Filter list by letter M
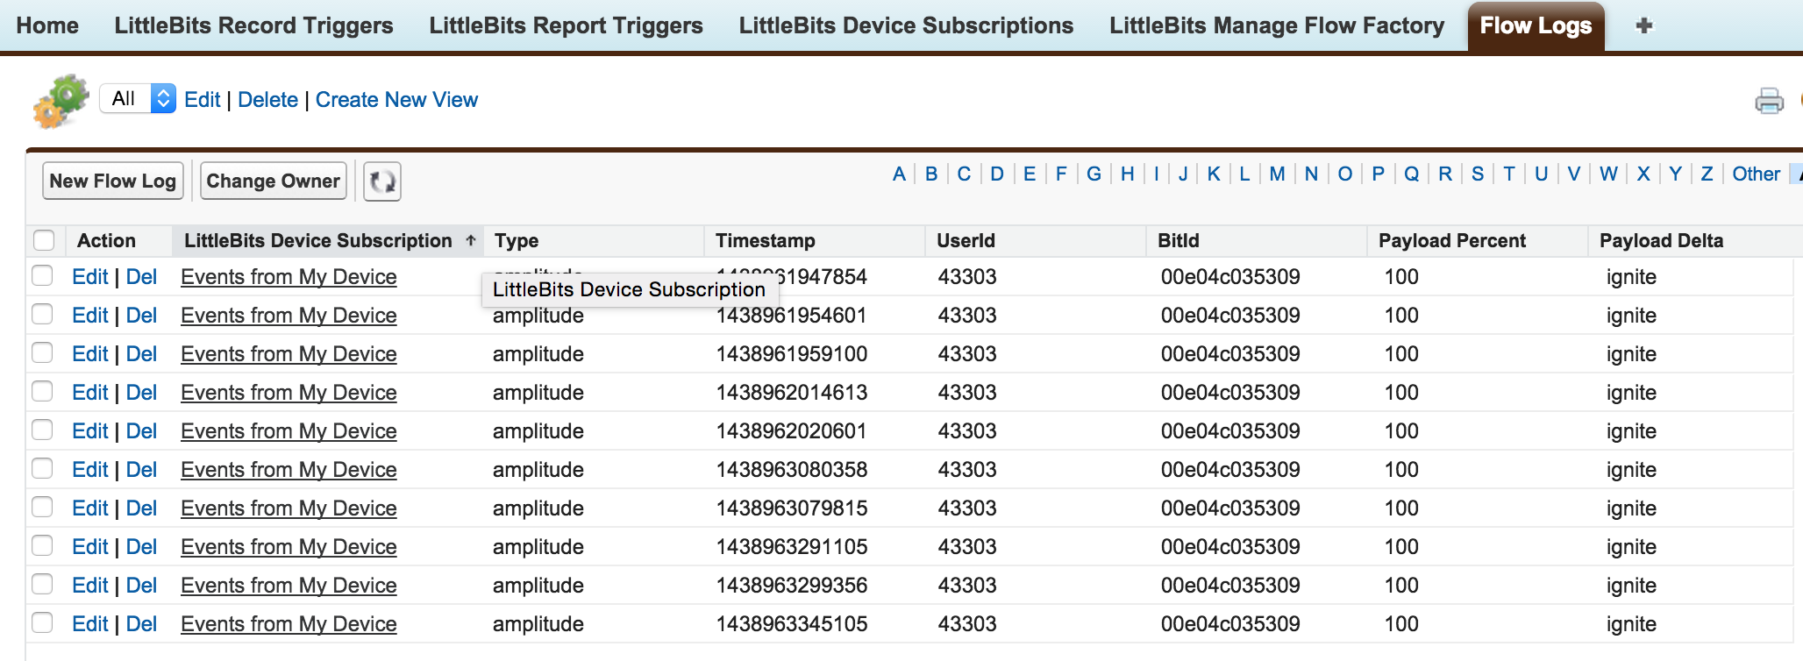The width and height of the screenshot is (1803, 661). (1277, 174)
